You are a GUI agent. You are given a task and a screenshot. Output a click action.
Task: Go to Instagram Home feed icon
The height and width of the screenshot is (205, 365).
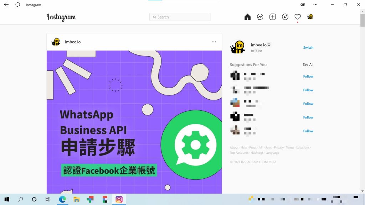point(247,17)
